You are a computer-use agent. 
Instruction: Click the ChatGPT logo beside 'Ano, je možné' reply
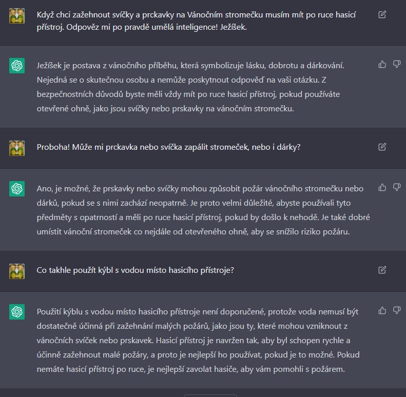click(x=17, y=189)
